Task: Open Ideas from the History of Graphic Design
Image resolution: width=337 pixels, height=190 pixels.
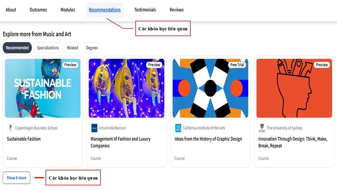Action: click(x=208, y=139)
